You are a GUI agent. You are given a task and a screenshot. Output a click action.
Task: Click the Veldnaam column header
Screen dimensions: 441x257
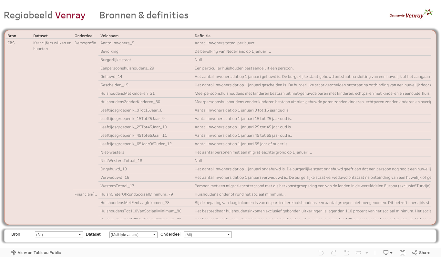tap(109, 36)
